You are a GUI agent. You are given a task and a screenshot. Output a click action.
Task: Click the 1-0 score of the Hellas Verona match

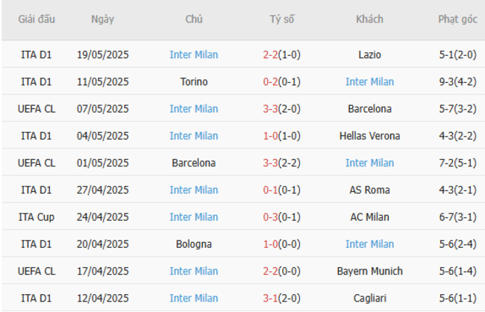coord(271,136)
